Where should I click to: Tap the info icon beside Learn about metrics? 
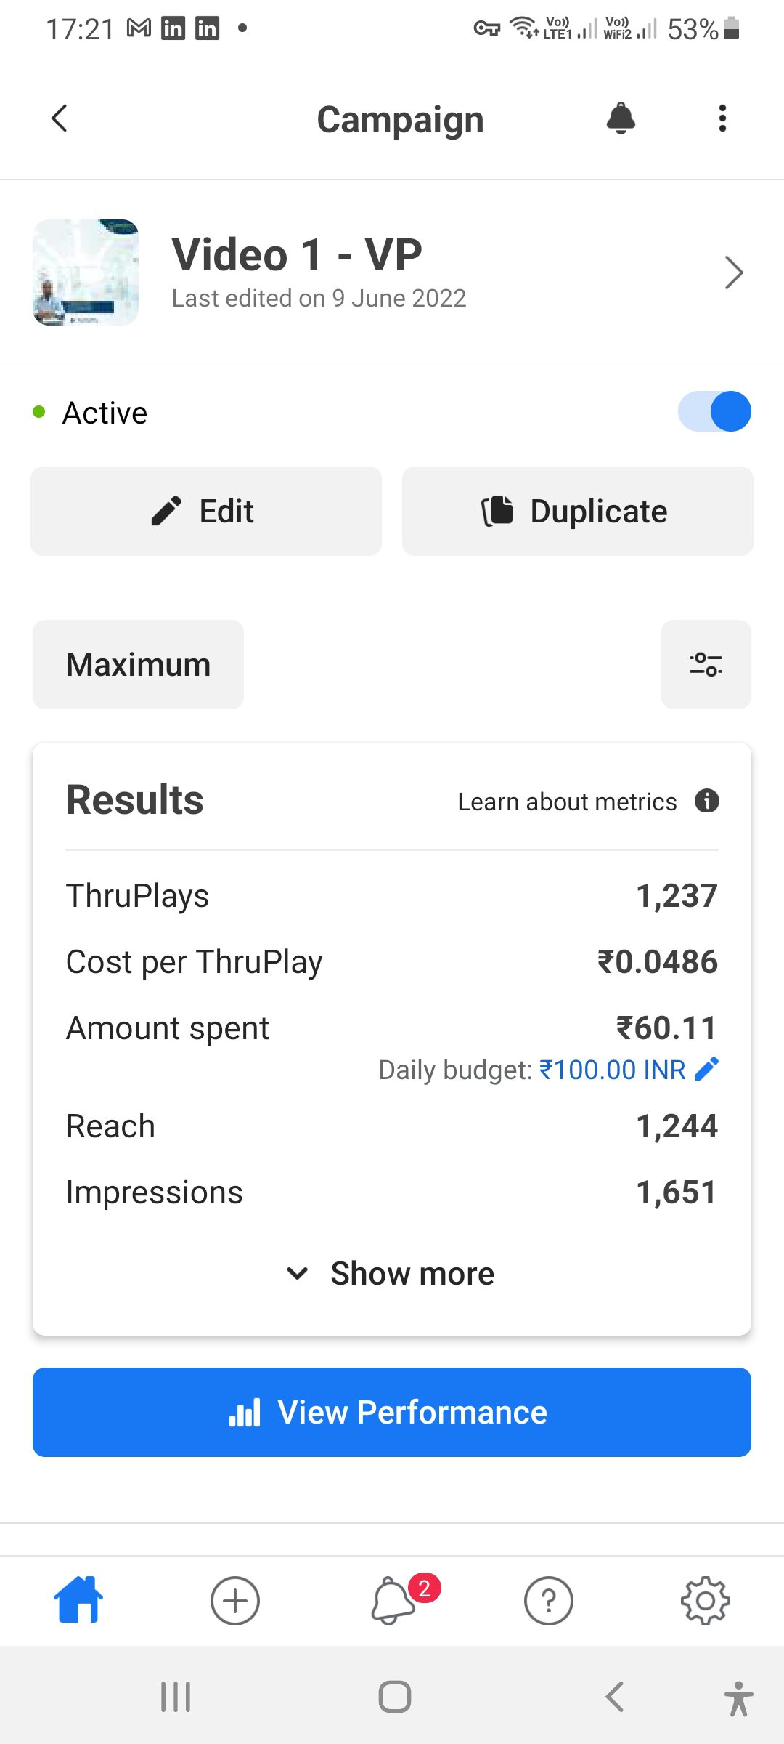tap(706, 801)
